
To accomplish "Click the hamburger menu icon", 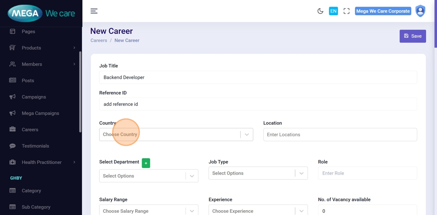I will [94, 11].
